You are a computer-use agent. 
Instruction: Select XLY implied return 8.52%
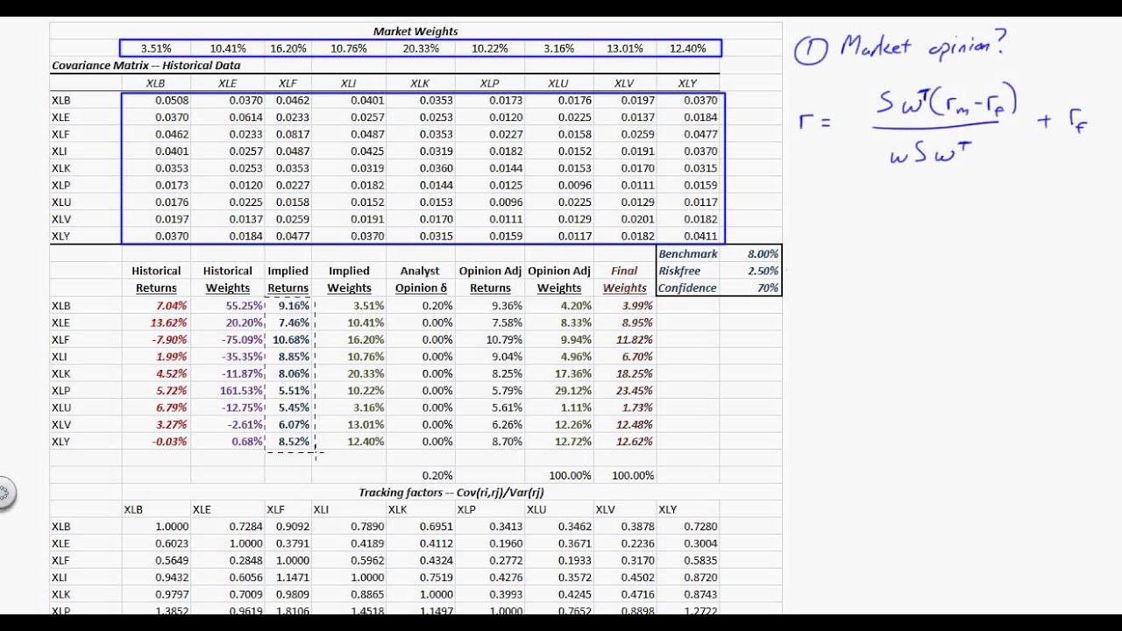(292, 442)
